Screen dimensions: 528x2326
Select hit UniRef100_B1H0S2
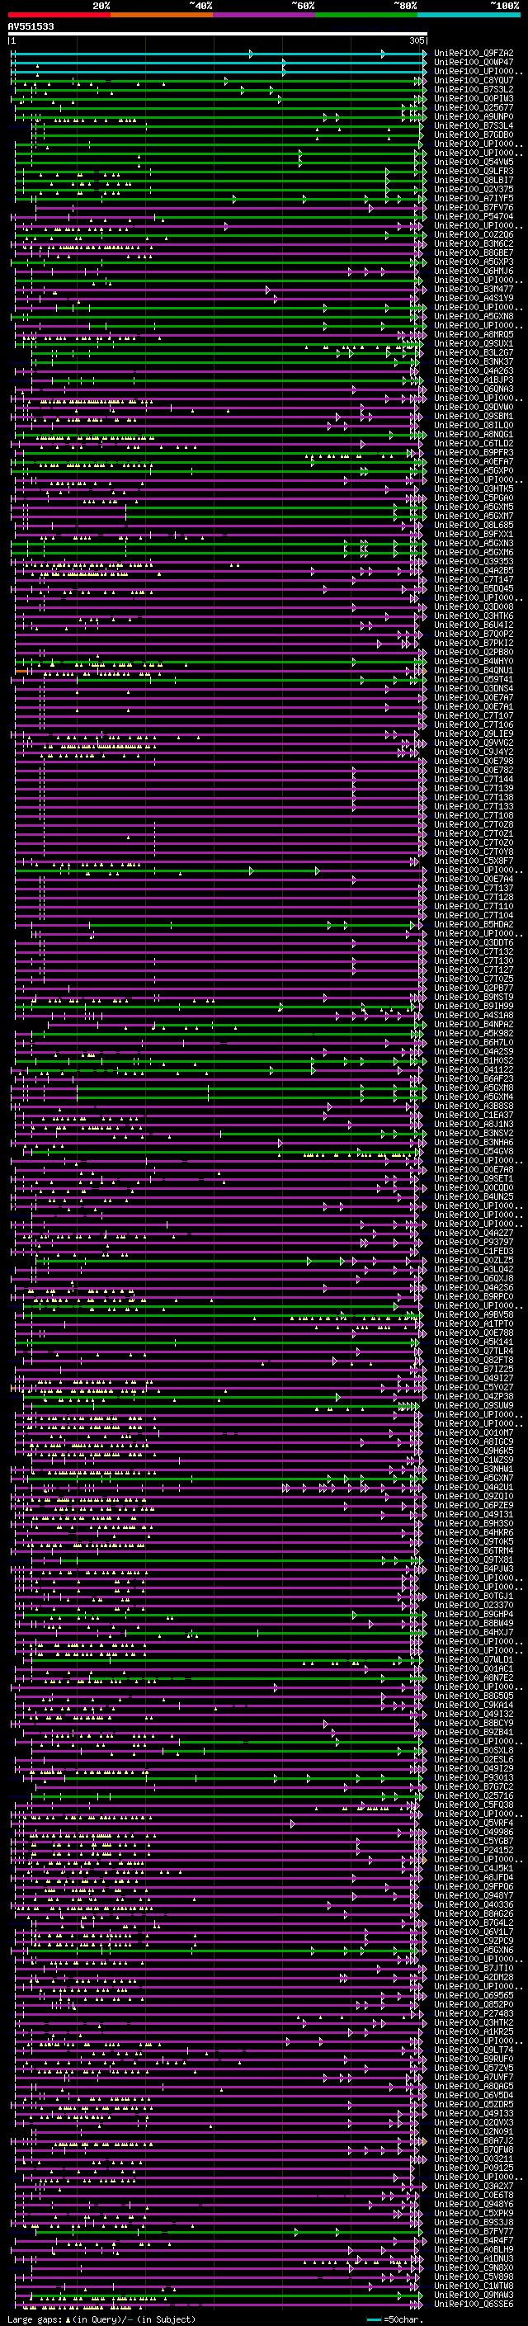pos(474,1061)
